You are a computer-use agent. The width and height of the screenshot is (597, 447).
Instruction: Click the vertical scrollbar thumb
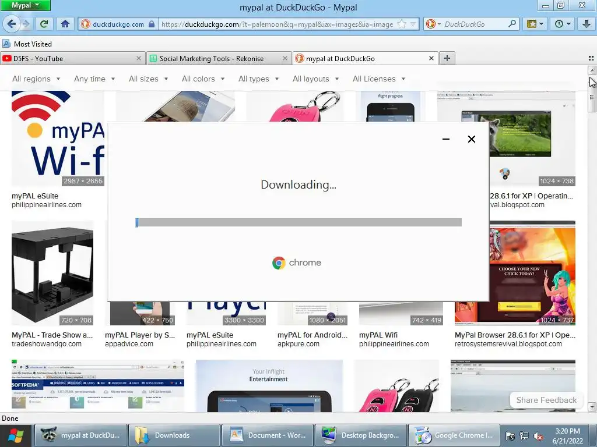(592, 94)
